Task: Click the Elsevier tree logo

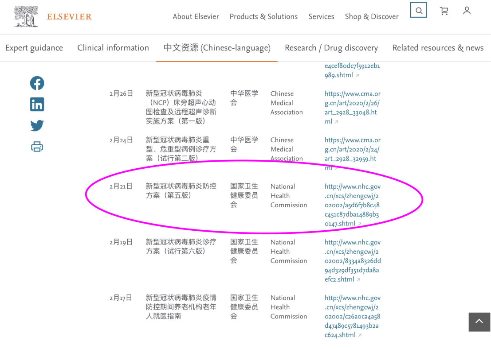Action: pyautogui.click(x=26, y=17)
